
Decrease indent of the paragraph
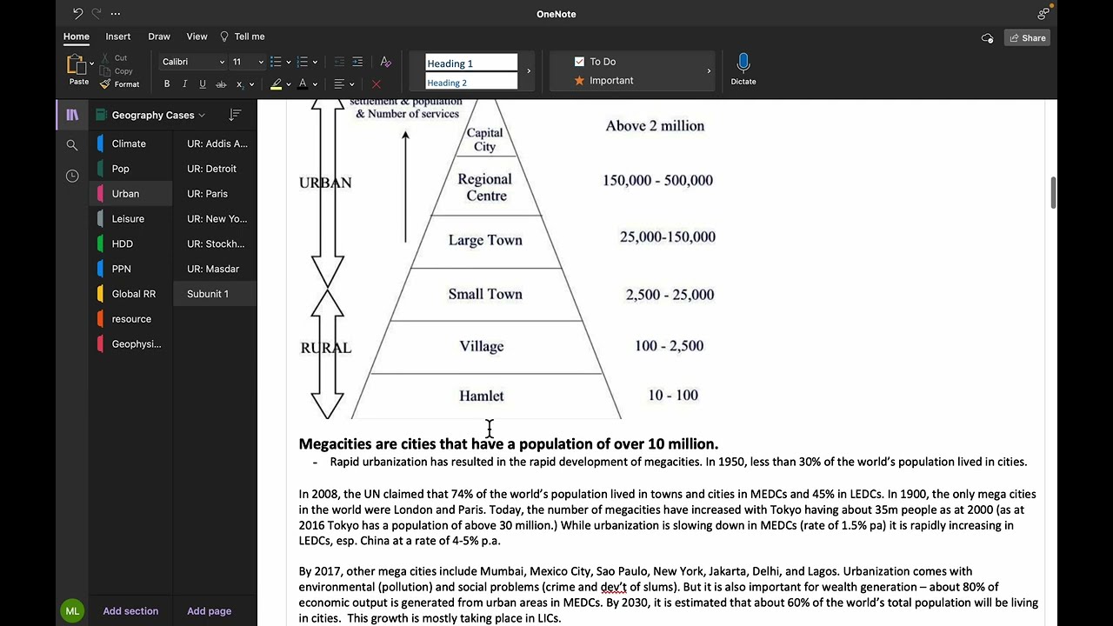tap(339, 62)
